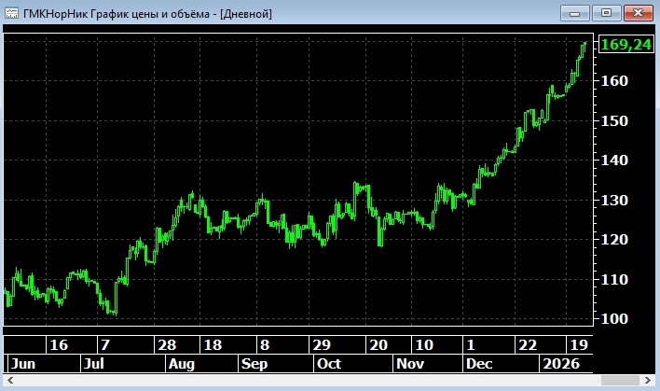Click the date label 7 on time axis
Screen dimensions: 660x391
(105, 345)
